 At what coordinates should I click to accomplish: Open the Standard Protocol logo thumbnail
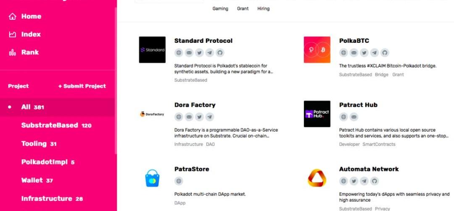(x=152, y=50)
